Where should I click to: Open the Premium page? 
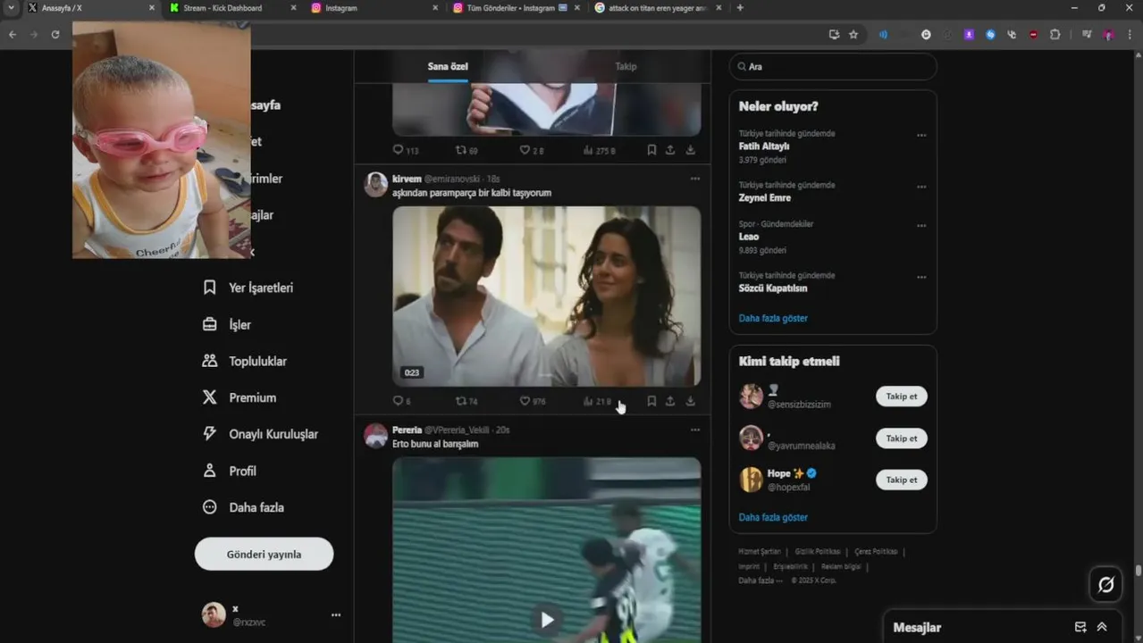point(240,397)
